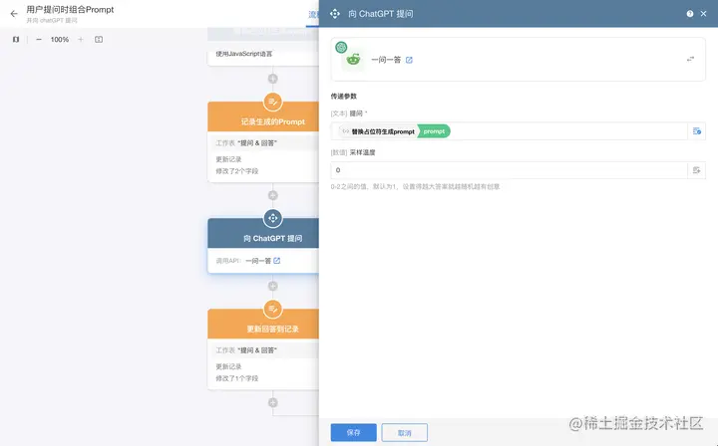Go back with the left arrow
The height and width of the screenshot is (446, 718).
(14, 14)
